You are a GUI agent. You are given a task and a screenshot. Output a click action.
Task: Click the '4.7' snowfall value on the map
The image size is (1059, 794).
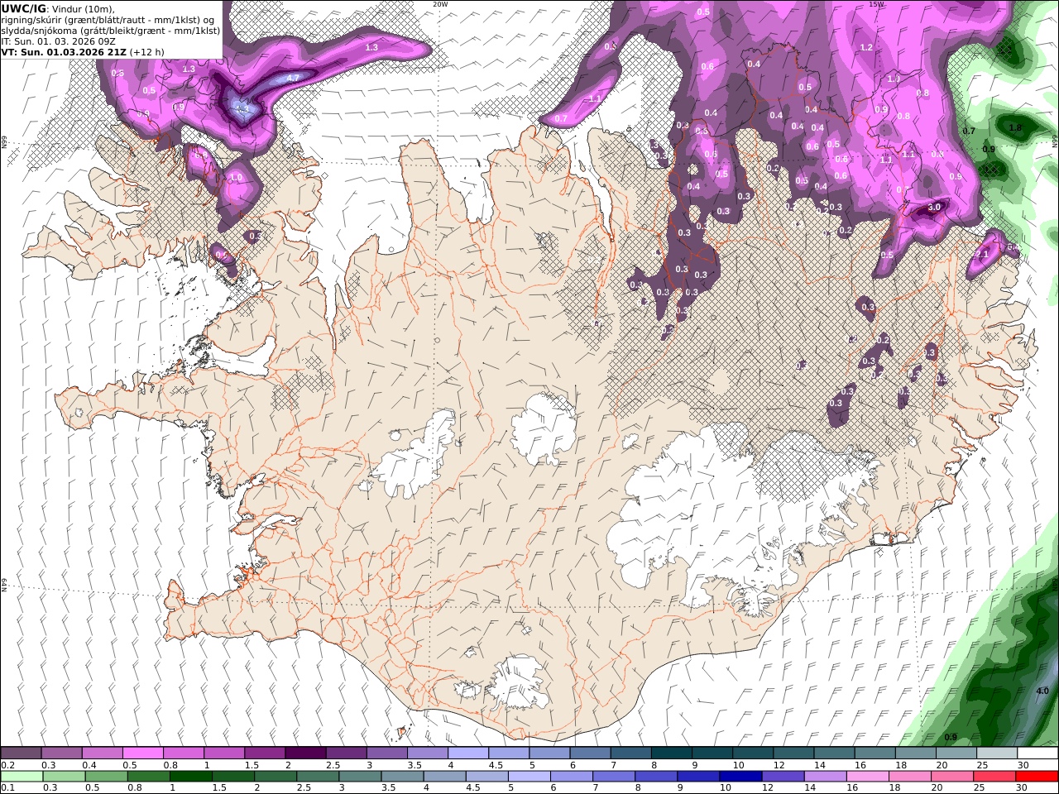[292, 78]
